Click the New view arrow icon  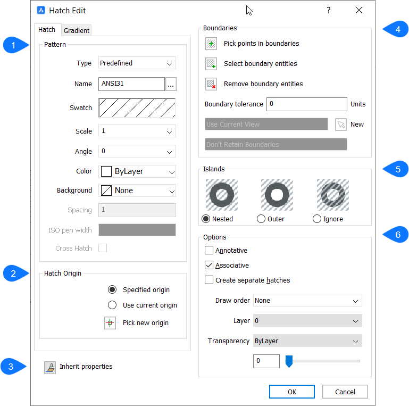[x=341, y=125]
